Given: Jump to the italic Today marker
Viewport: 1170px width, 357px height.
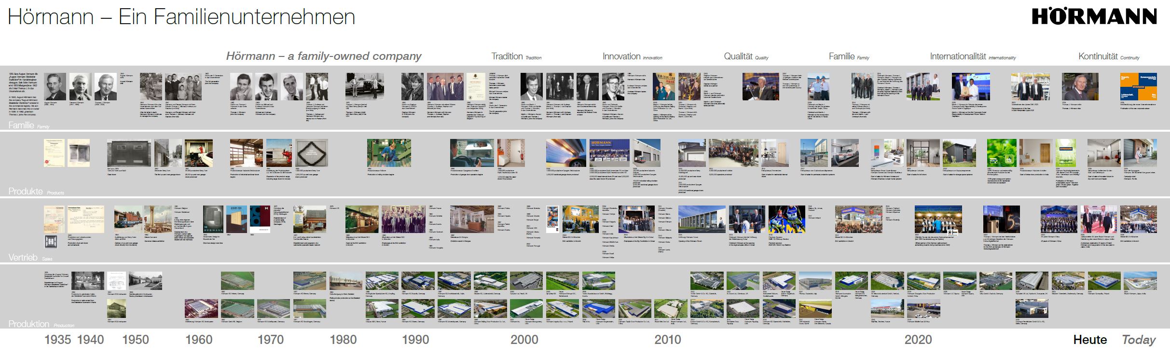Looking at the screenshot, I should coord(1139,340).
